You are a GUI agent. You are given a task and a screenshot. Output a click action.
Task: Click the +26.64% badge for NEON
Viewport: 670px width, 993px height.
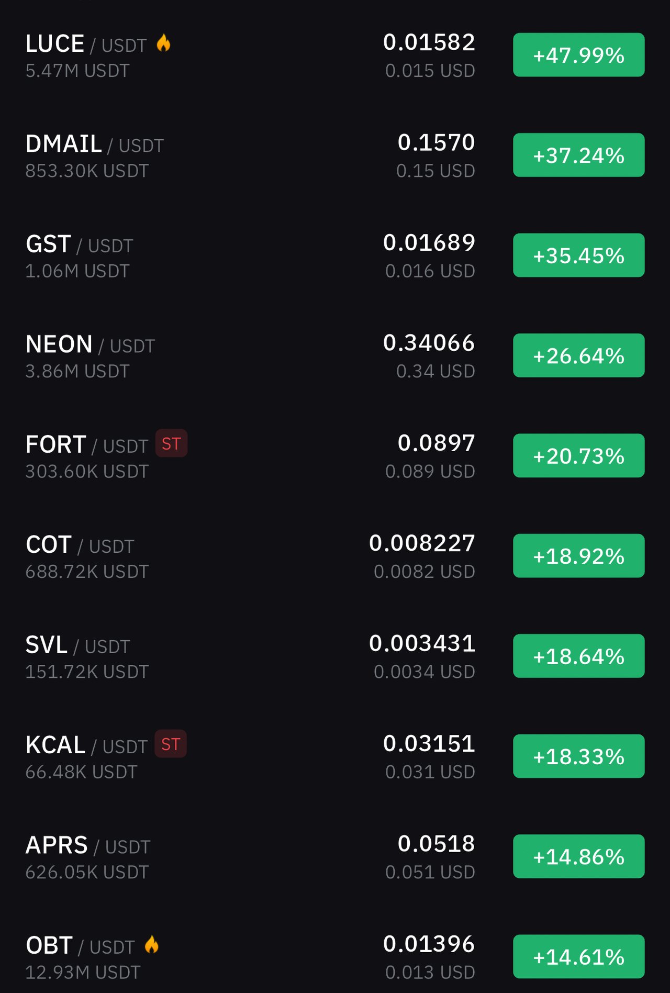coord(578,355)
